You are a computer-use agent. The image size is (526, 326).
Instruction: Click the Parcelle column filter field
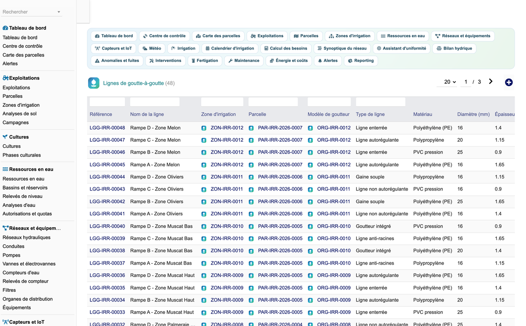click(273, 102)
